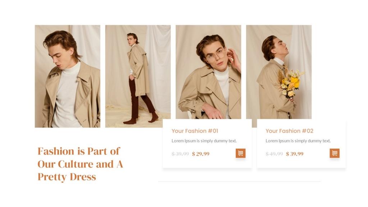Click the cart icon in Your Fashion #01
Viewport: 368px width, 207px height.
click(x=240, y=153)
